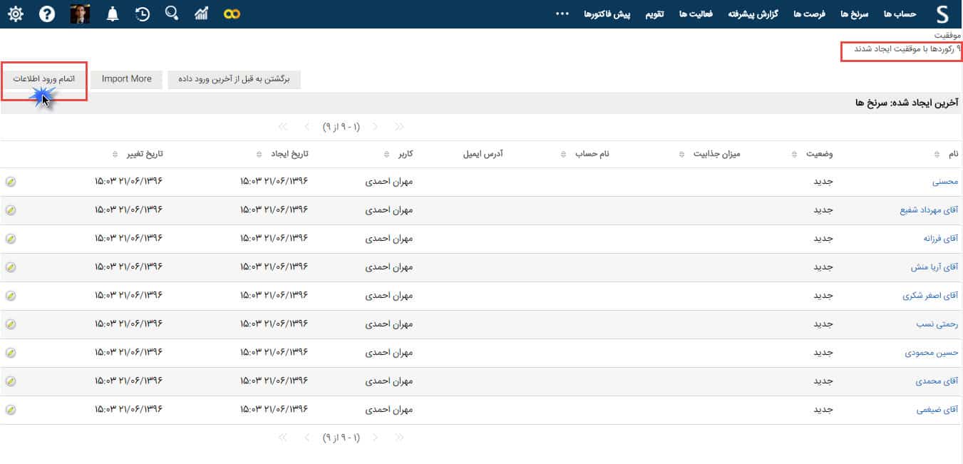Image resolution: width=963 pixels, height=464 pixels.
Task: Open the lead آقای مهرداد شفیع
Action: 929,210
